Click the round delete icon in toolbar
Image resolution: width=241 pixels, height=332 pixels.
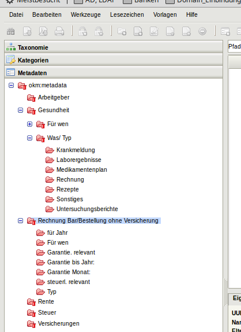pyautogui.click(x=202, y=32)
